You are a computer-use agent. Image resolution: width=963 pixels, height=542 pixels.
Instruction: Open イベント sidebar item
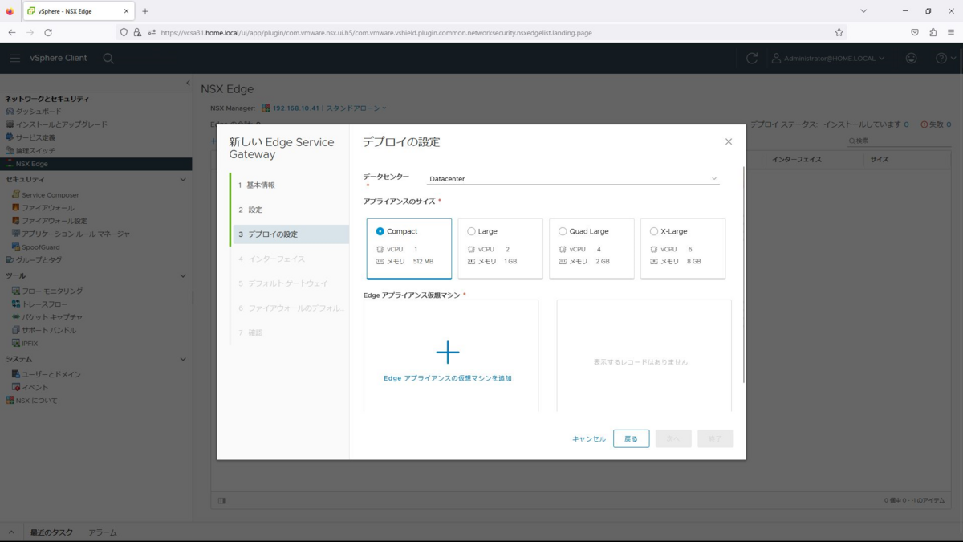35,387
